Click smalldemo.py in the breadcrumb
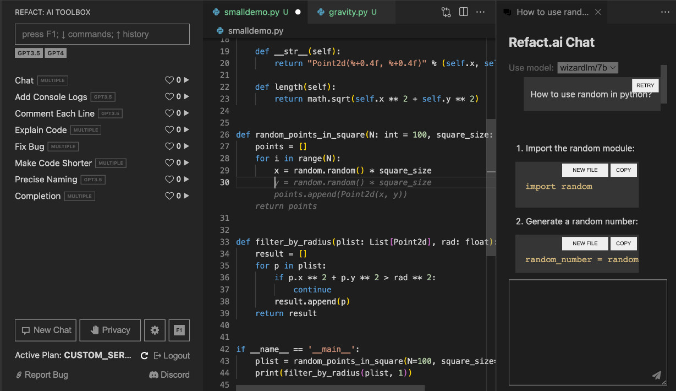This screenshot has height=391, width=676. click(256, 31)
